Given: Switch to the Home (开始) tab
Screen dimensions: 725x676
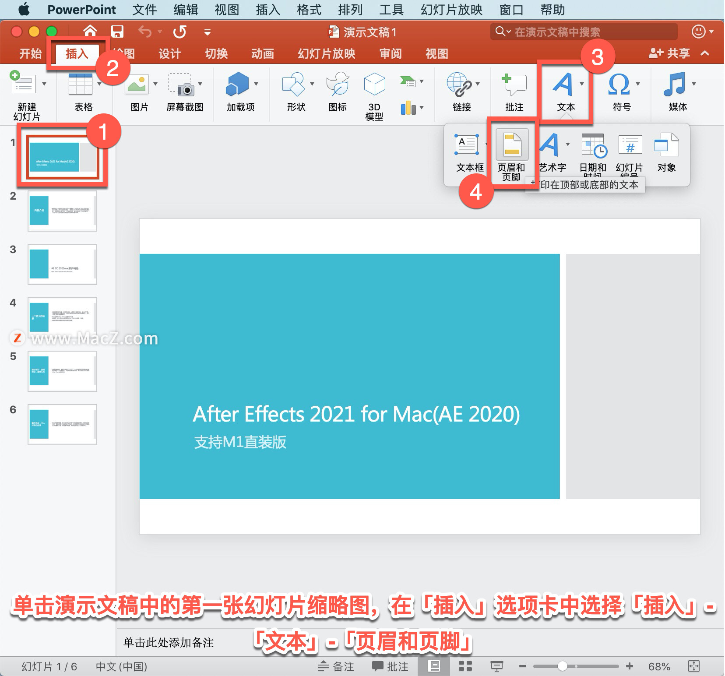Looking at the screenshot, I should tap(30, 53).
